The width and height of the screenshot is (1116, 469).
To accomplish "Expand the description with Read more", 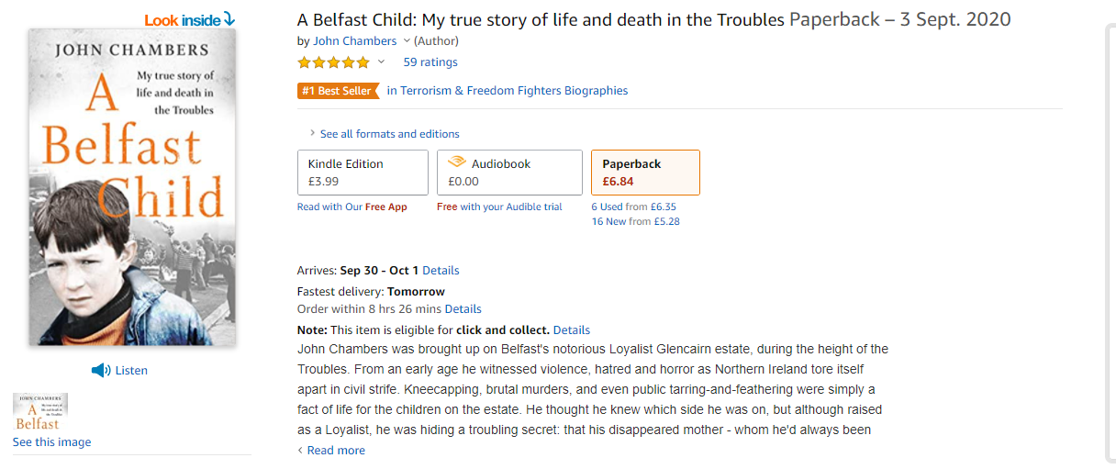I will (335, 451).
